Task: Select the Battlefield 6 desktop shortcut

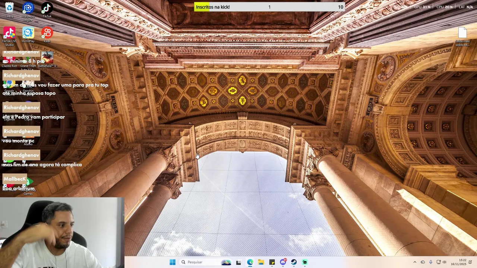Action: pyautogui.click(x=47, y=60)
